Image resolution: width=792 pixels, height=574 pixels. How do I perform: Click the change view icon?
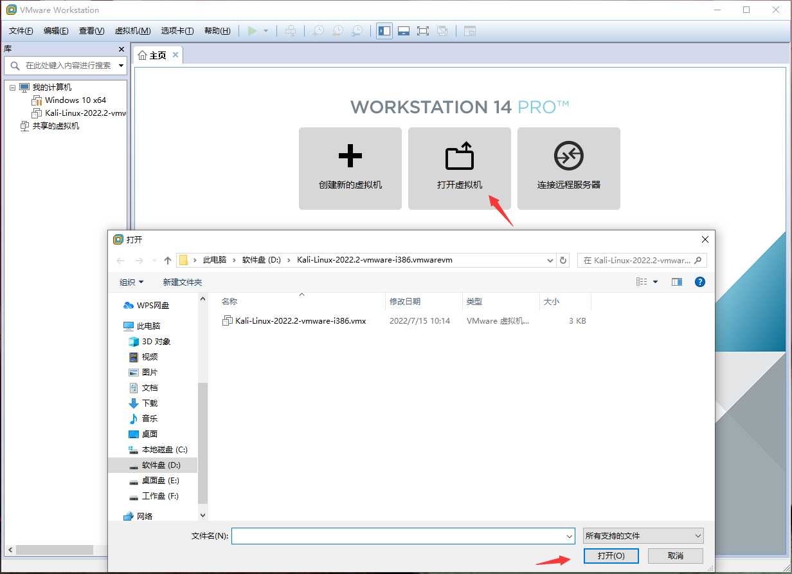coord(642,282)
